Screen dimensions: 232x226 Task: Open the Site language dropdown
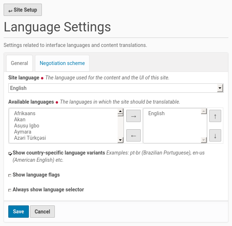112,88
